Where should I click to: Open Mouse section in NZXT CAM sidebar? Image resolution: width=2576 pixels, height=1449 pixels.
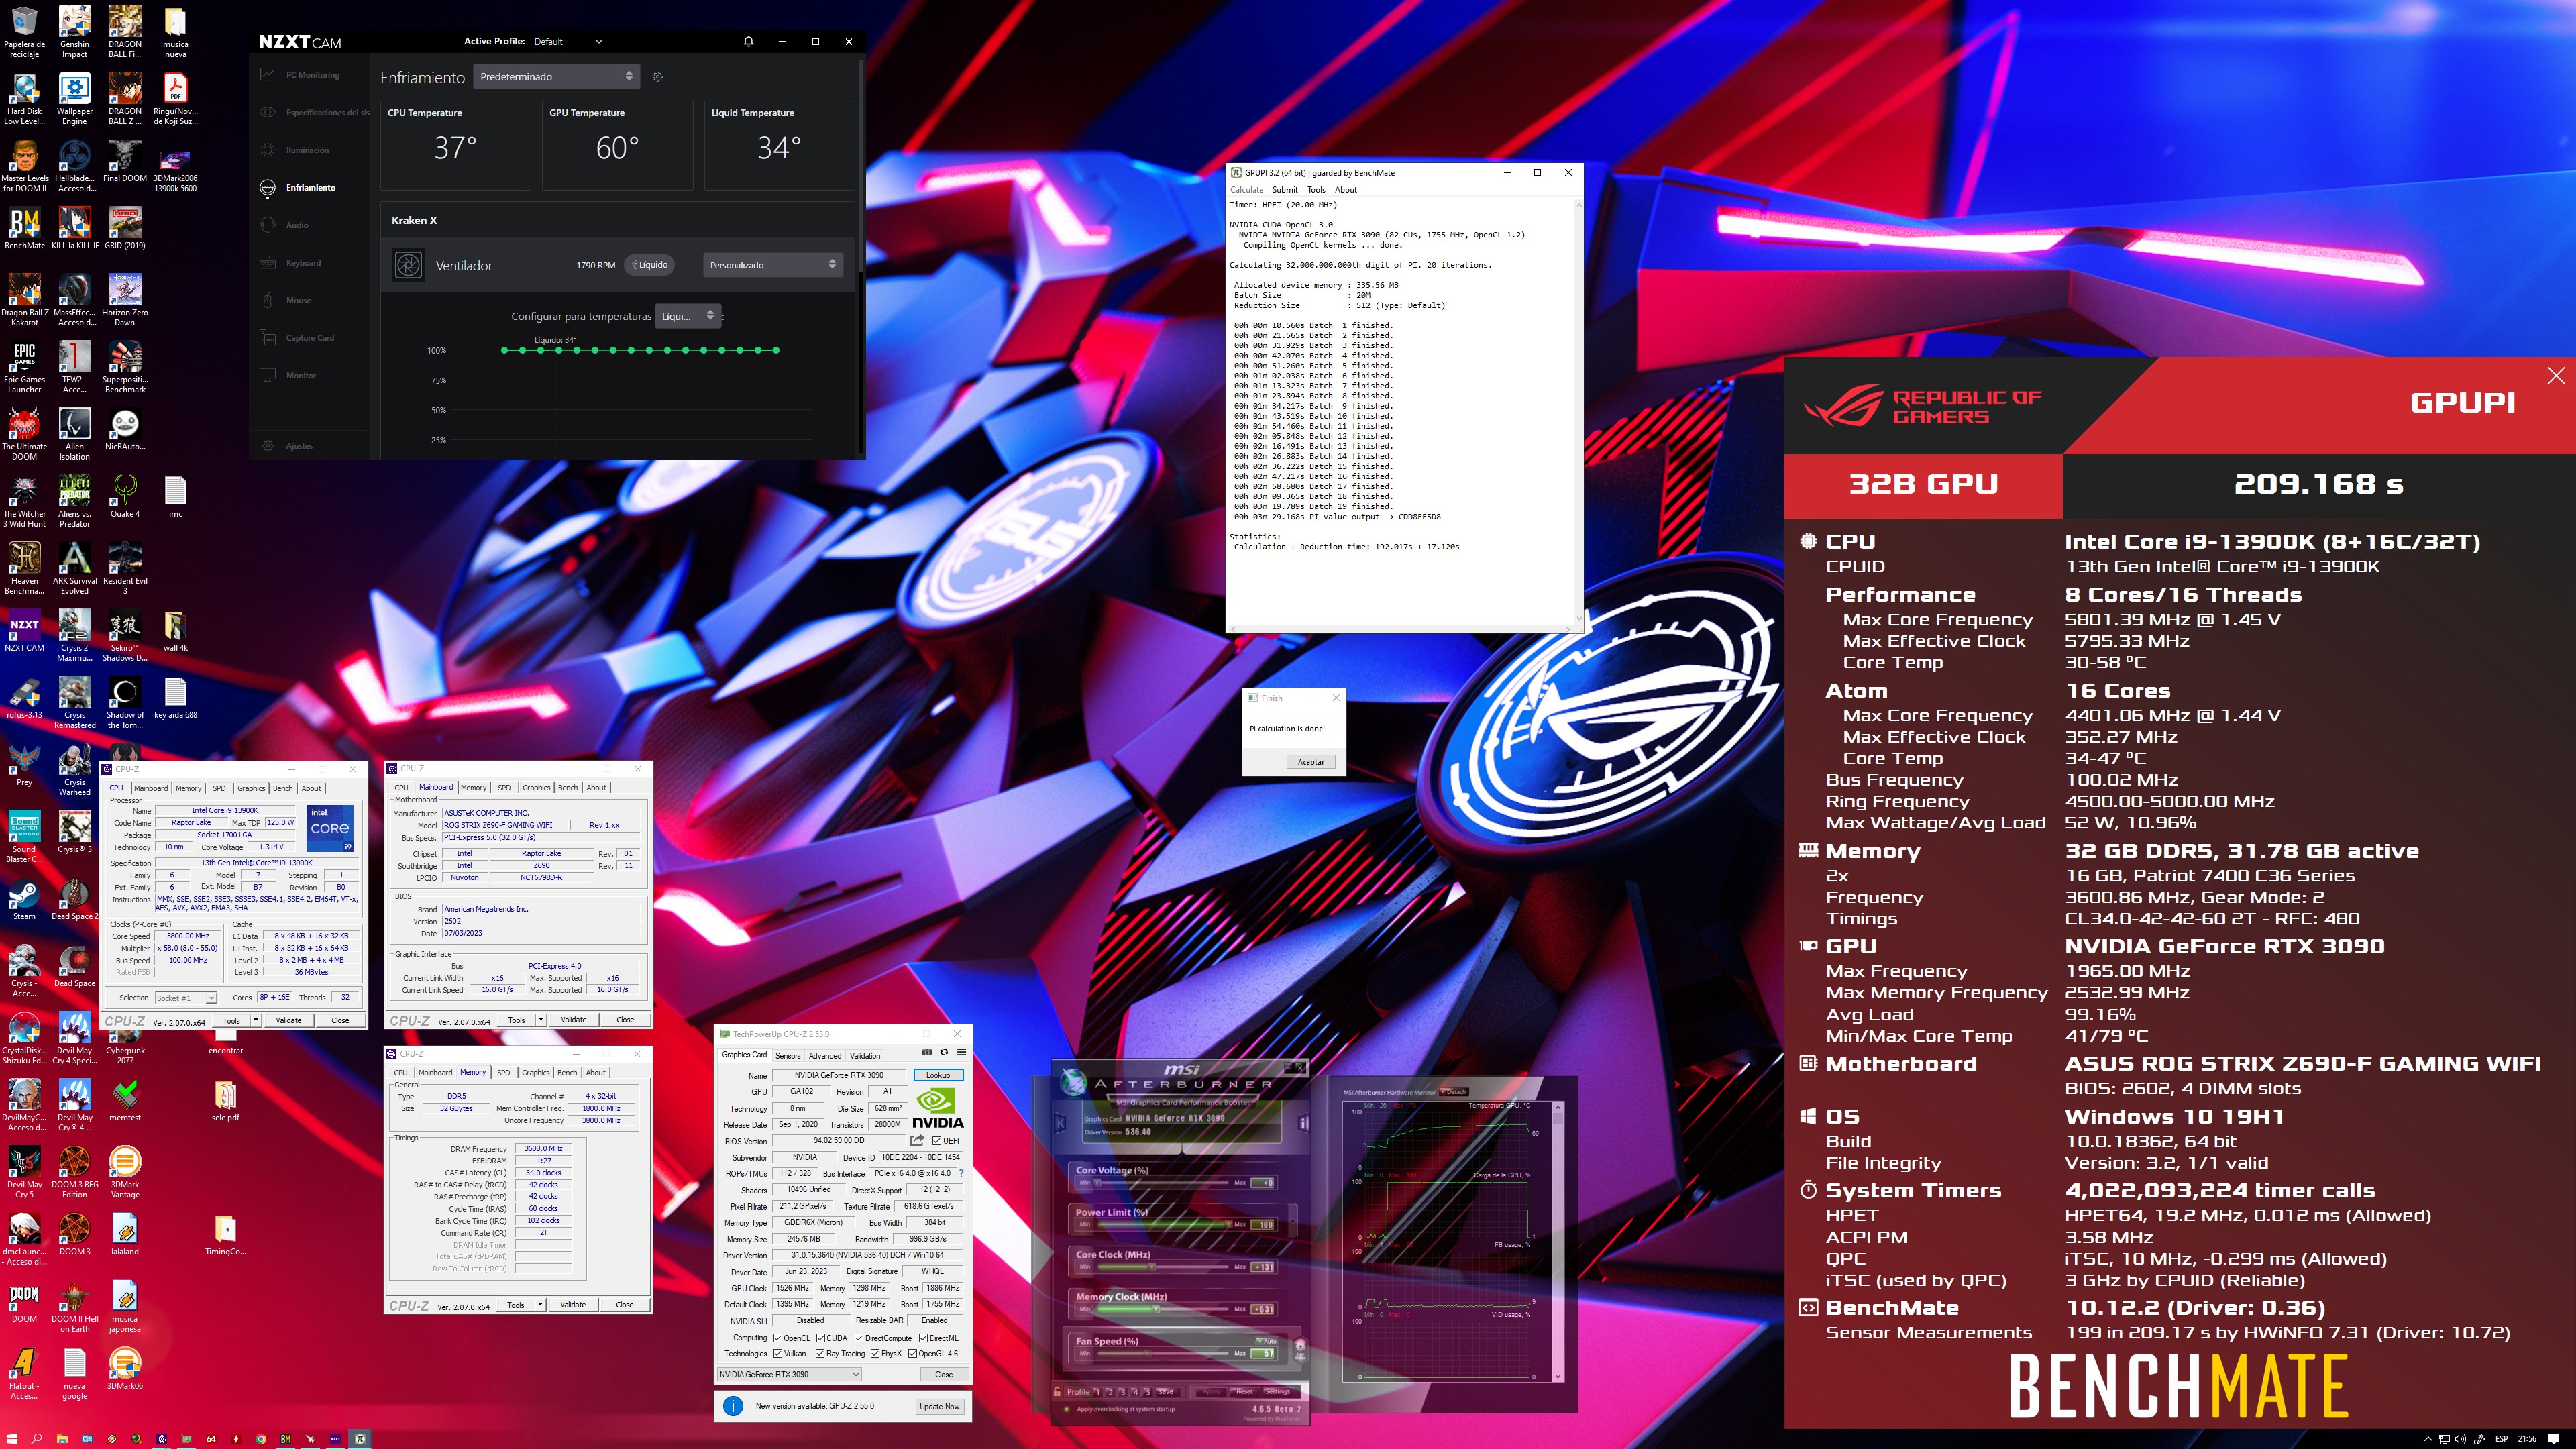pos(286,300)
